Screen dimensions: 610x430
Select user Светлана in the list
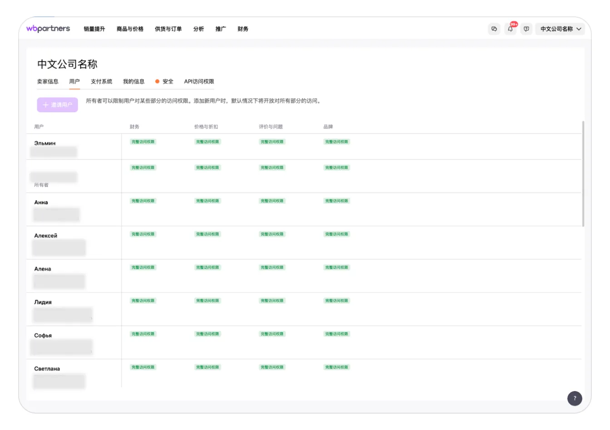click(47, 369)
